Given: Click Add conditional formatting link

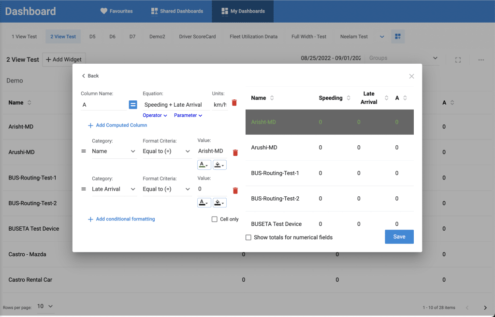Looking at the screenshot, I should coord(121,219).
